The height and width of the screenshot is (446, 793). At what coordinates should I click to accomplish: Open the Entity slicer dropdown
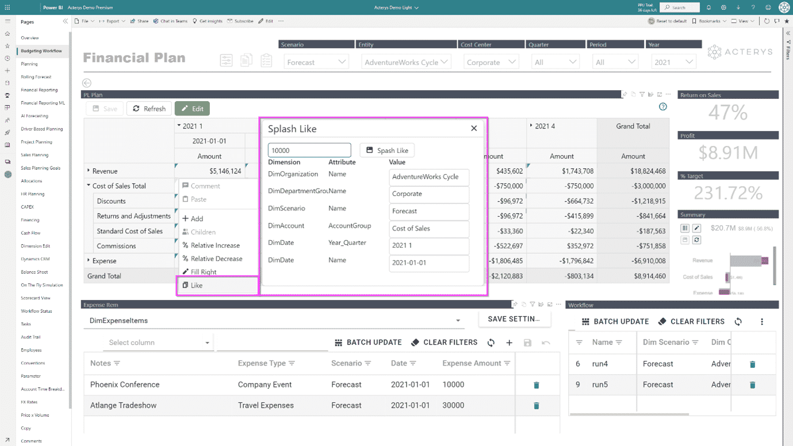[406, 62]
